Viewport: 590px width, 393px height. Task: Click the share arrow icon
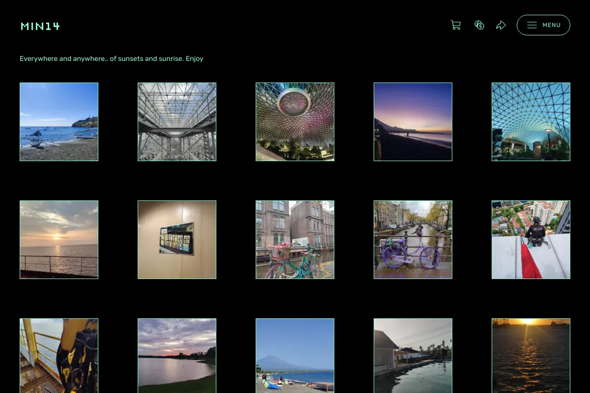coord(501,25)
